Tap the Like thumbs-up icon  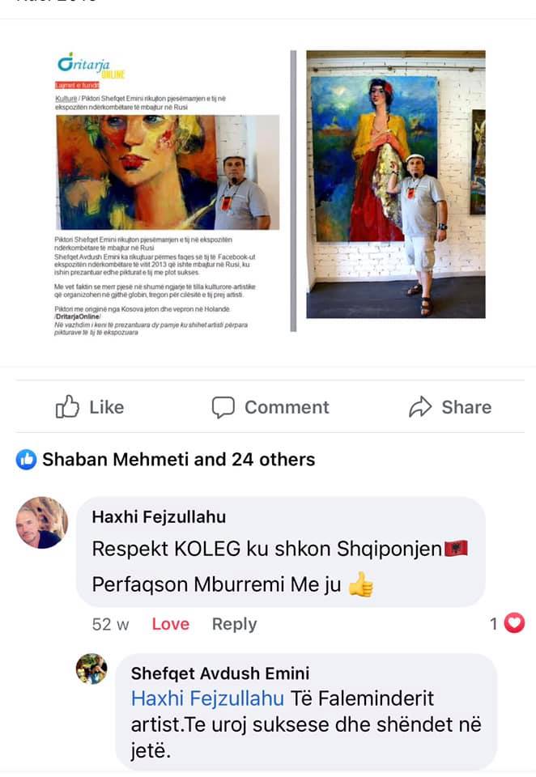point(67,407)
